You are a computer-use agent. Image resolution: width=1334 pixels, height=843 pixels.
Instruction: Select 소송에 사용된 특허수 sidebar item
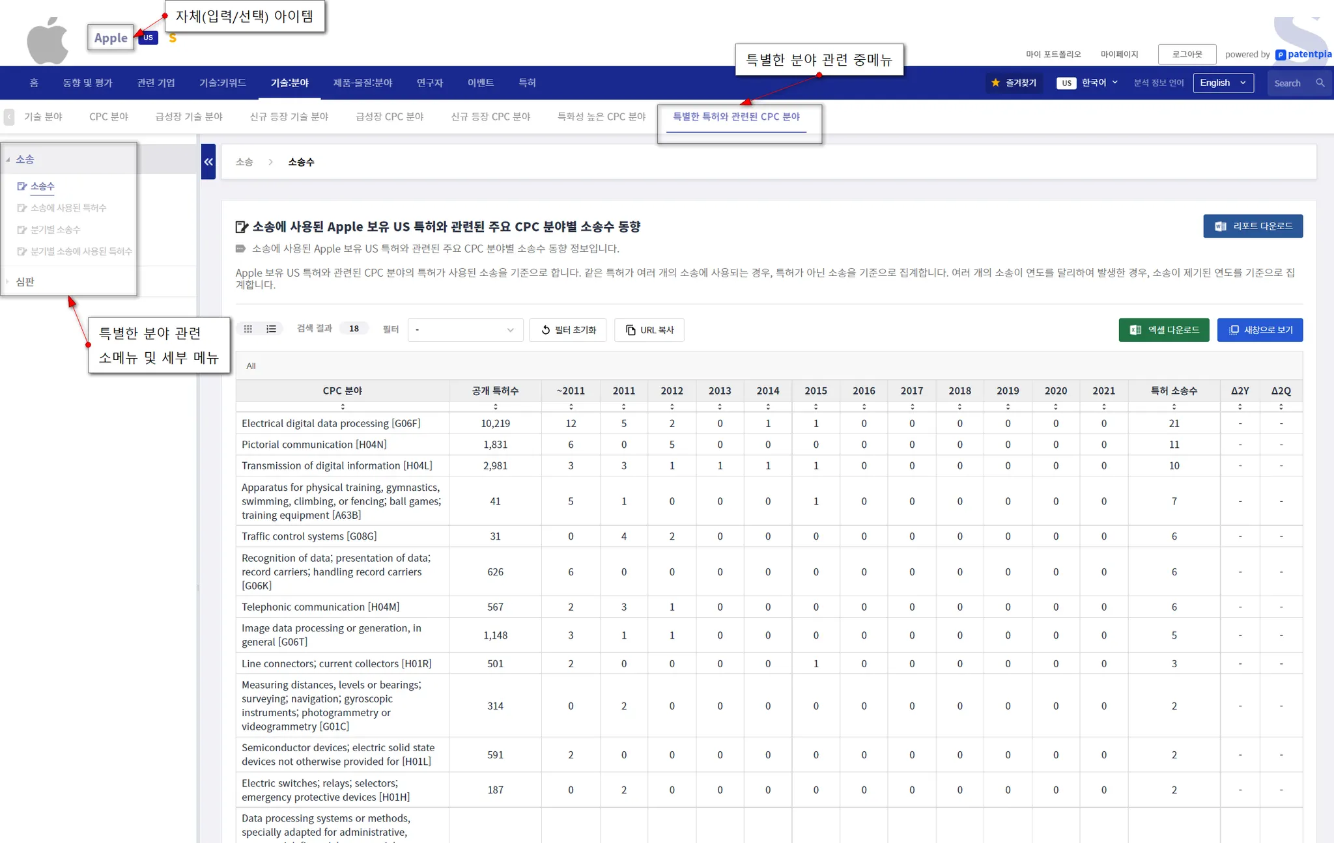point(68,208)
